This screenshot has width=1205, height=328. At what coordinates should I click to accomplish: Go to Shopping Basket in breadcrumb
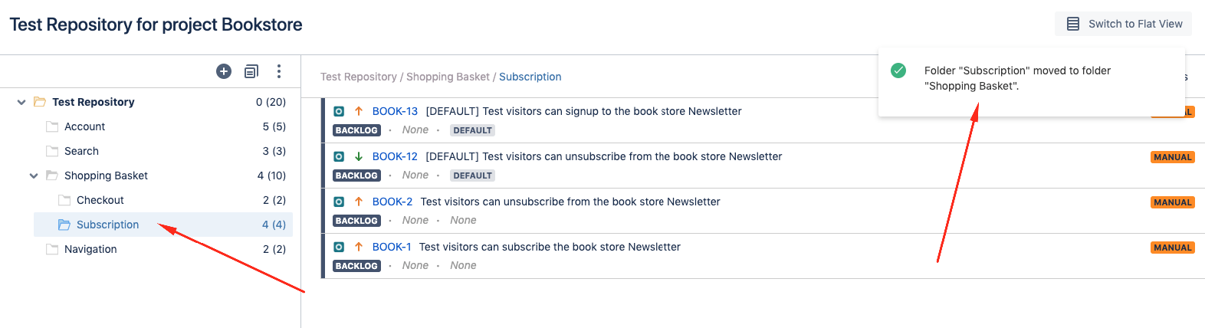[448, 77]
